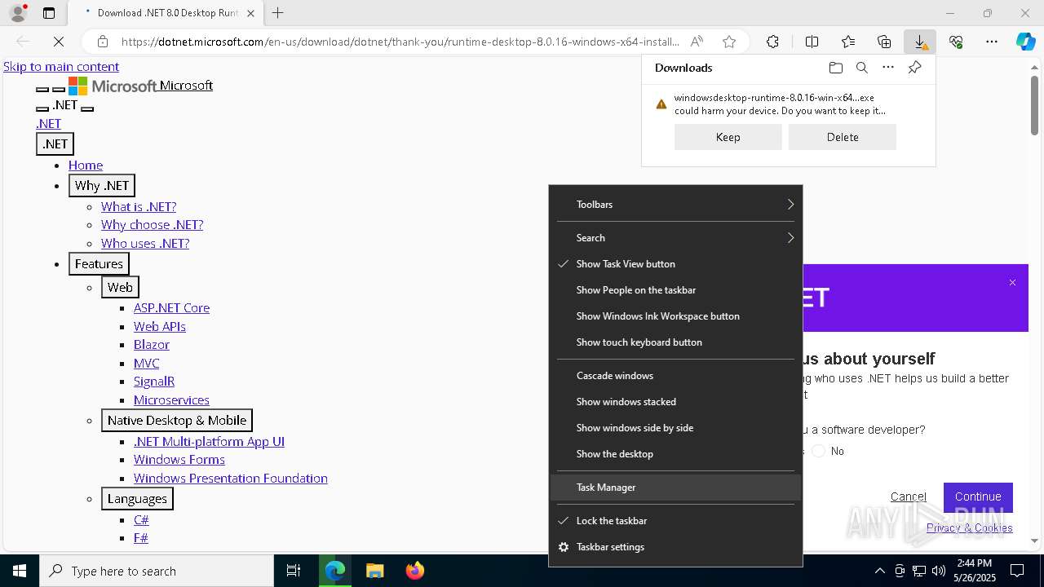Choose Show the desktop

(x=675, y=454)
